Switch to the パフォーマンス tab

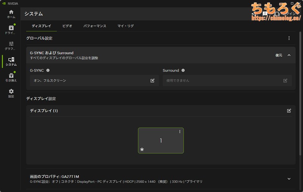pyautogui.click(x=95, y=26)
